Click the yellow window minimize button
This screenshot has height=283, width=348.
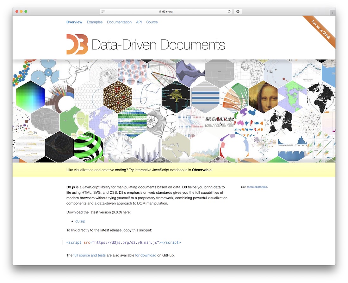click(21, 11)
